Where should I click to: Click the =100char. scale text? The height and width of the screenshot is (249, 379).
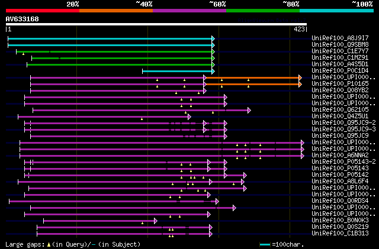coord(288,244)
